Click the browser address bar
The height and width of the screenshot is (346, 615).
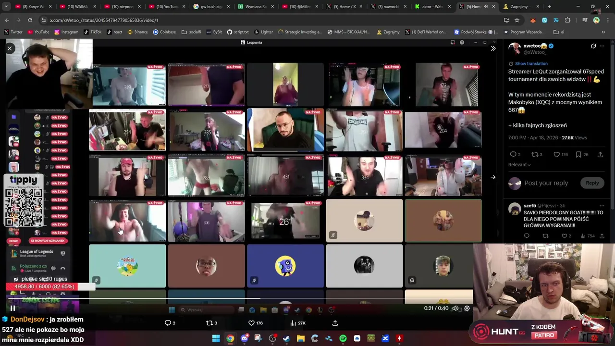pos(269,20)
